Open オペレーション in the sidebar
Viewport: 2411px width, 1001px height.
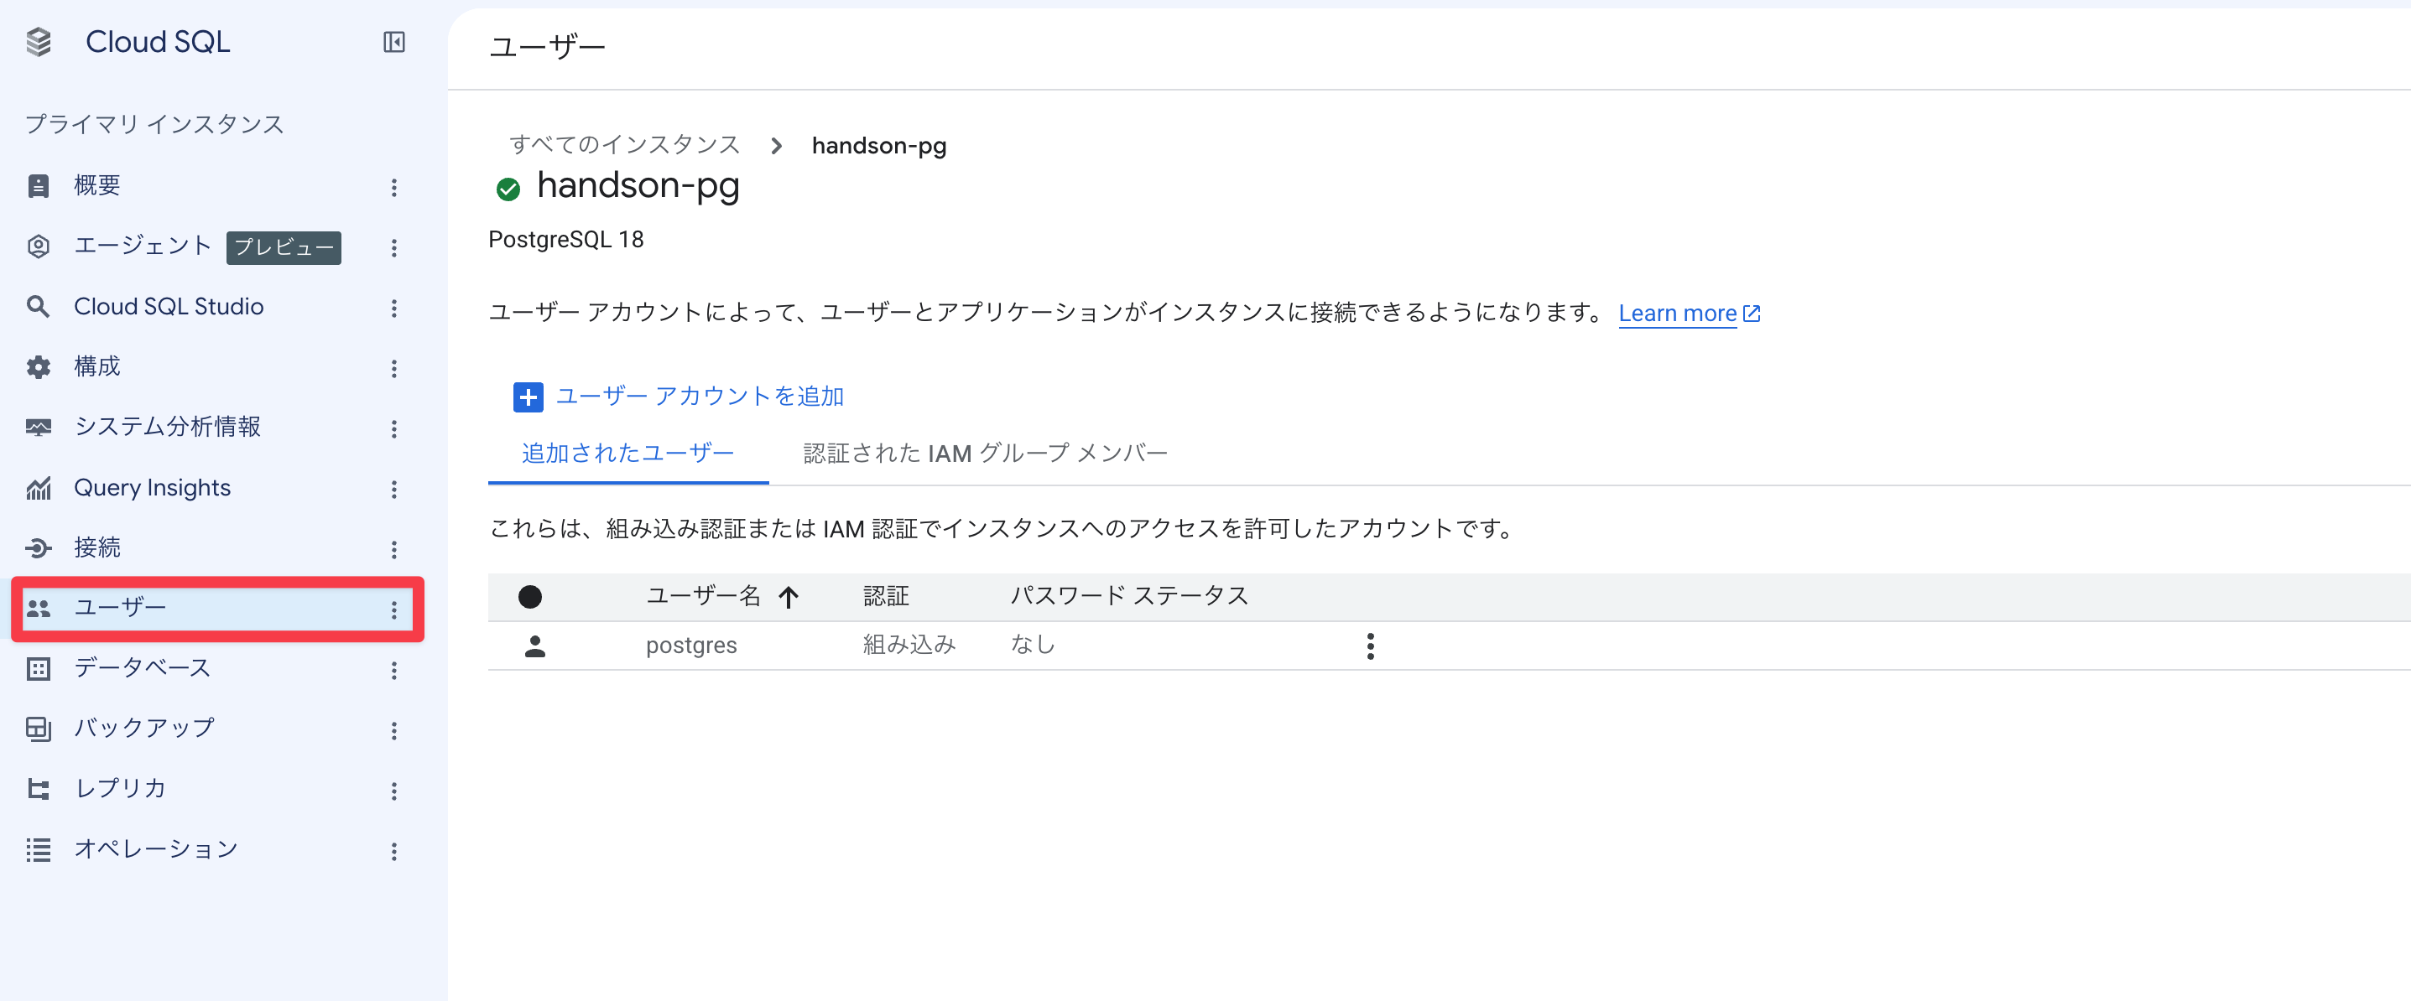tap(156, 848)
